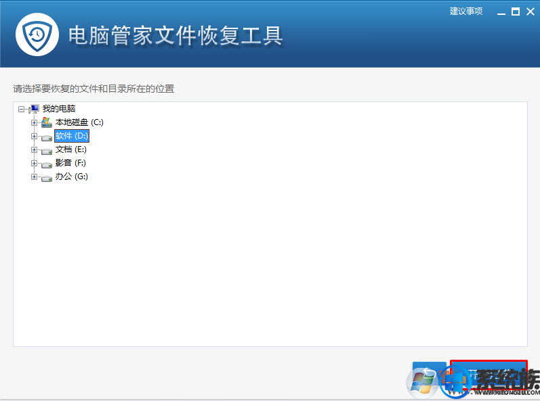The height and width of the screenshot is (401, 540).
Task: Click the 电脑管家文件恢复工具 title text
Action: tap(175, 35)
